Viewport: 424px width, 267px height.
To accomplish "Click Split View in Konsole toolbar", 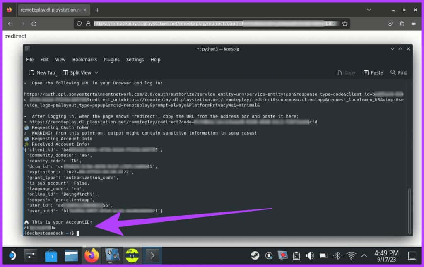I will (x=77, y=72).
